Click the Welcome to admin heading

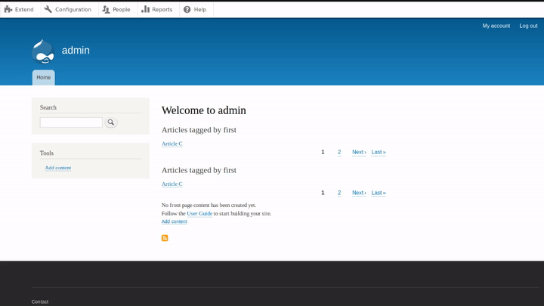pos(204,110)
